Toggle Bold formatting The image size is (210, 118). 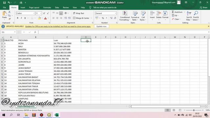(x=17, y=18)
